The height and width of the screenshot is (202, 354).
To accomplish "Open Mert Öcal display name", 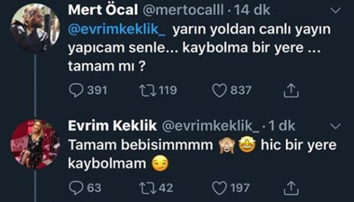I will tap(100, 10).
